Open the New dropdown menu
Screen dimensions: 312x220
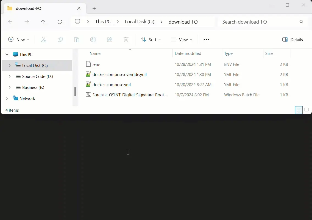18,40
